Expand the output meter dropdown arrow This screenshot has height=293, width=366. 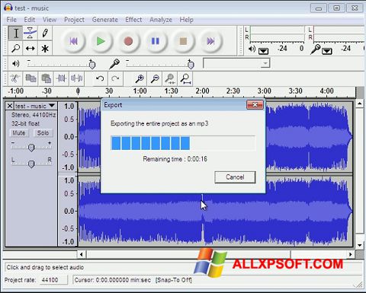coord(263,51)
